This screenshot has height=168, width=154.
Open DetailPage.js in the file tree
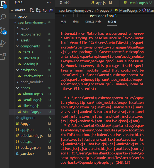[32, 100]
